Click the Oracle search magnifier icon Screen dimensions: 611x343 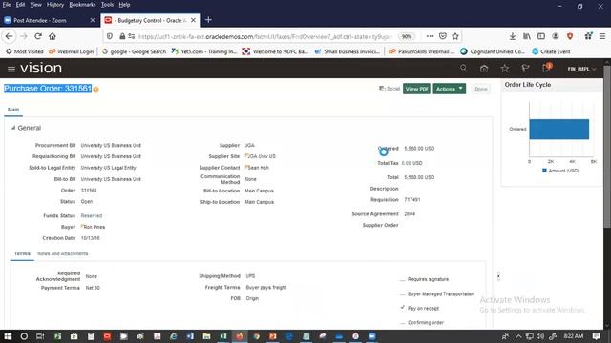tap(463, 68)
